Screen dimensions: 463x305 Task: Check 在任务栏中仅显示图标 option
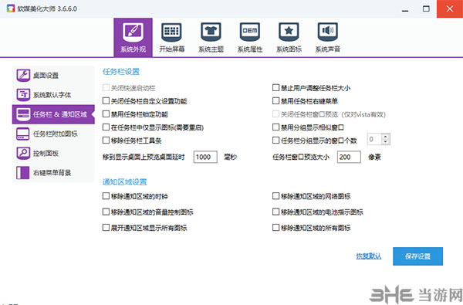point(106,127)
